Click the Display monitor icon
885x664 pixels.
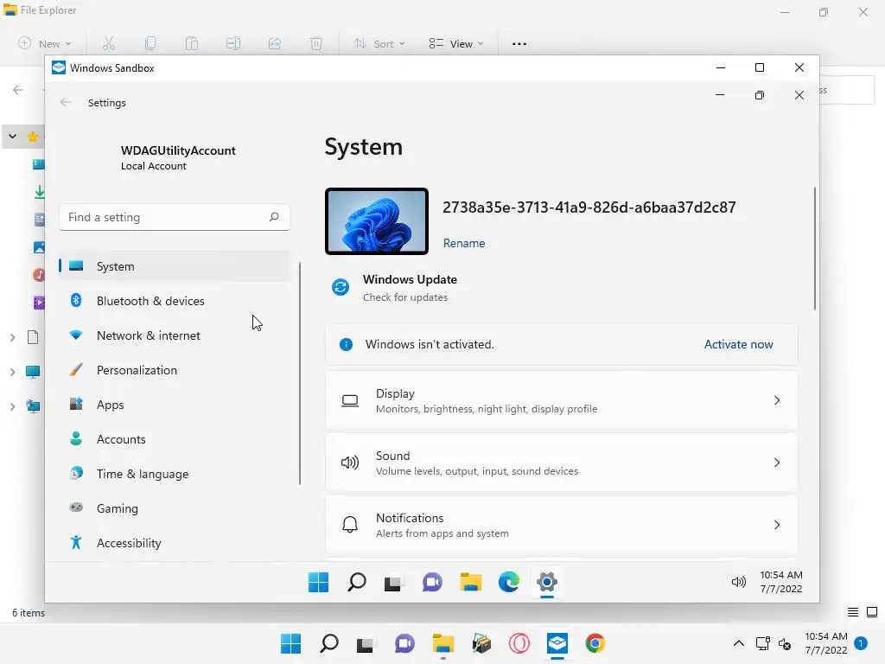350,401
